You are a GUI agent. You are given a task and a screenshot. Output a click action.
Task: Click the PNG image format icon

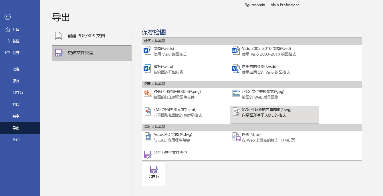click(148, 93)
